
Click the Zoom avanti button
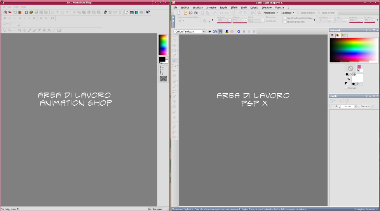pos(326,13)
